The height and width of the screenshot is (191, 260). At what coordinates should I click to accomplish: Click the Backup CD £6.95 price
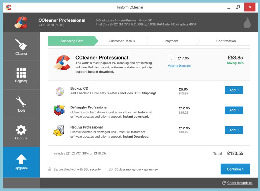click(x=183, y=89)
